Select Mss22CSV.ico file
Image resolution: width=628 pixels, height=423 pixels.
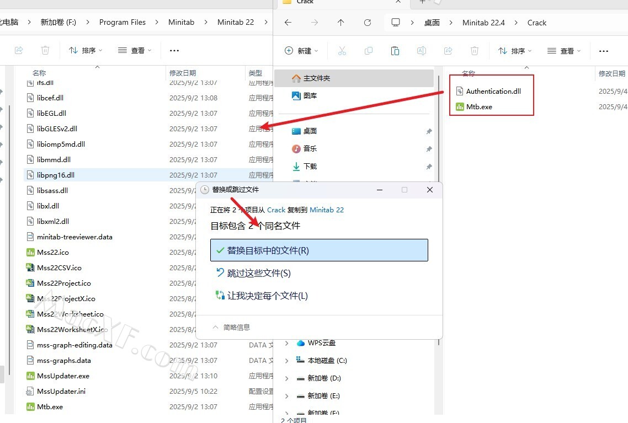pos(59,267)
